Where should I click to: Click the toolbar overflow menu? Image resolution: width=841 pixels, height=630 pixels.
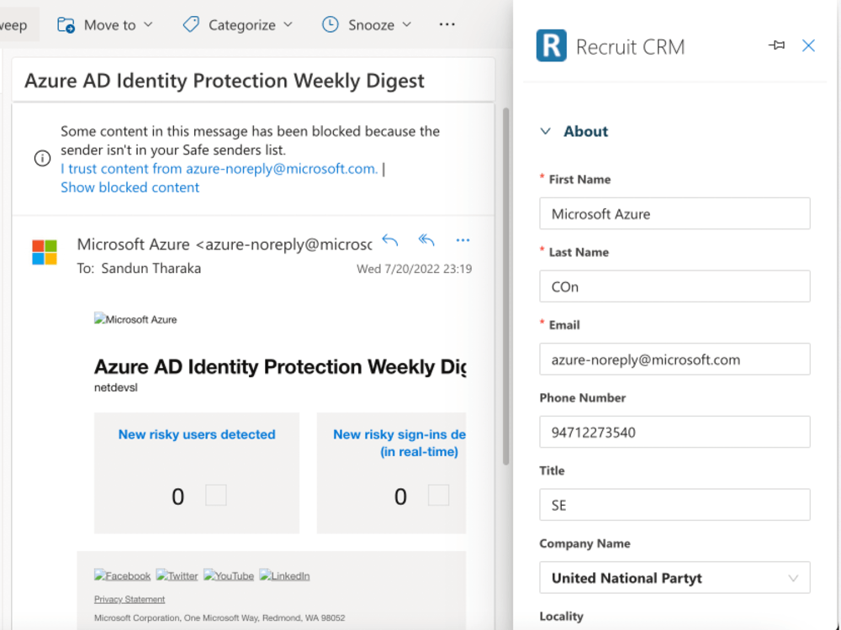447,24
